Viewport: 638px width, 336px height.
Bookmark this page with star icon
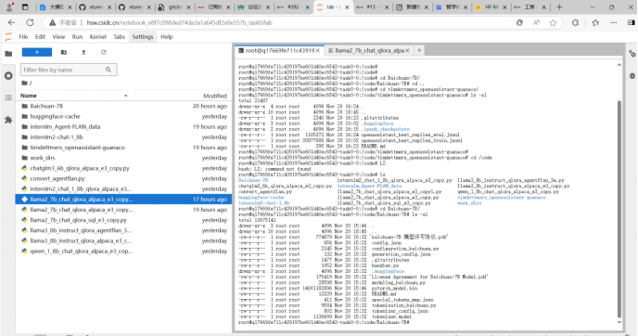pyautogui.click(x=553, y=23)
